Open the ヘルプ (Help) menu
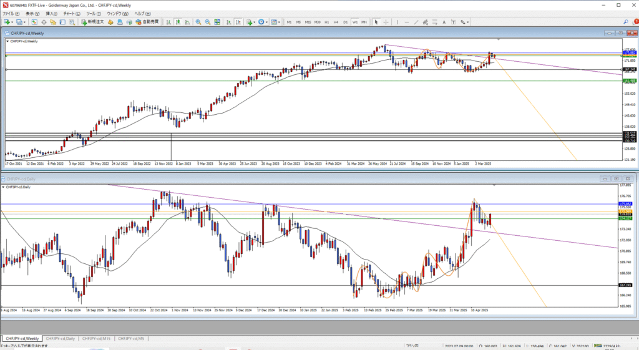Screen dimensions: 639x350 coord(143,14)
